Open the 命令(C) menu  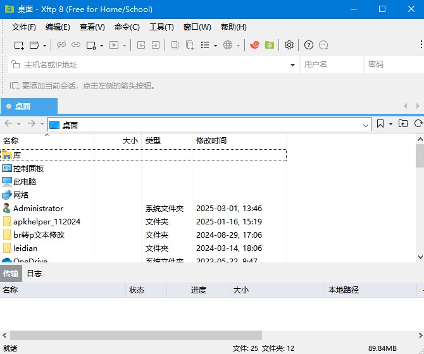[x=127, y=27]
